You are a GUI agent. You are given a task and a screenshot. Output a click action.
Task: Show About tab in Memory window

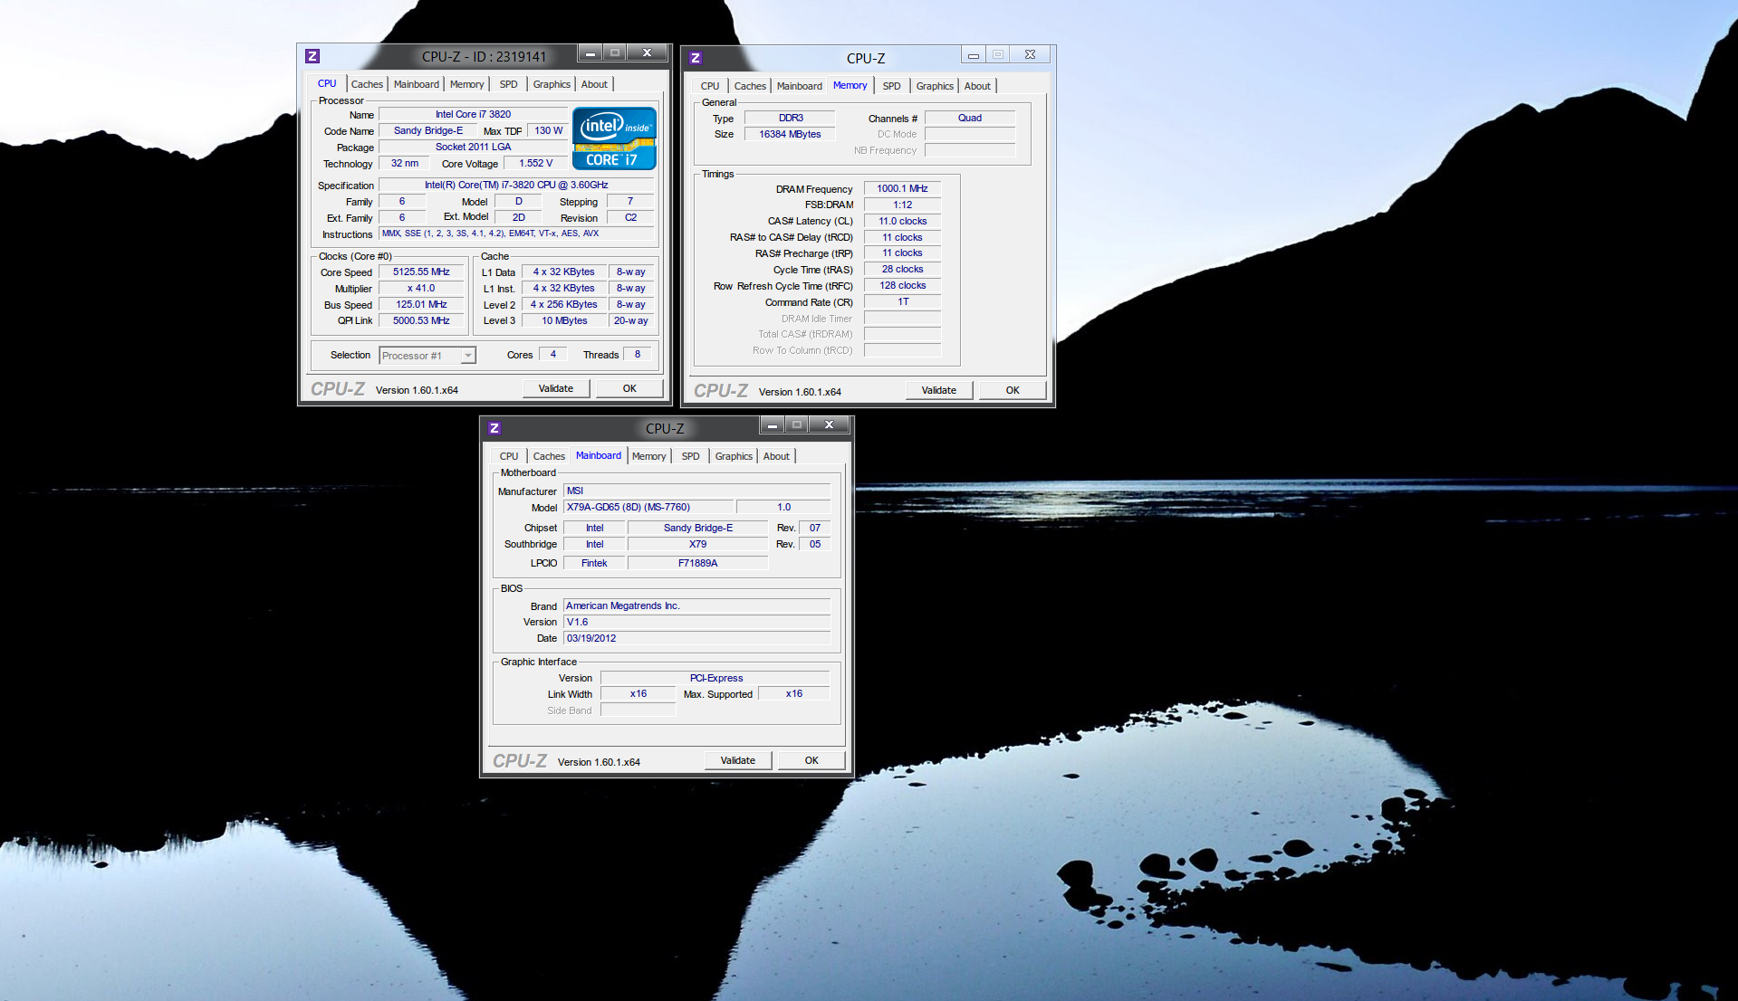point(977,86)
